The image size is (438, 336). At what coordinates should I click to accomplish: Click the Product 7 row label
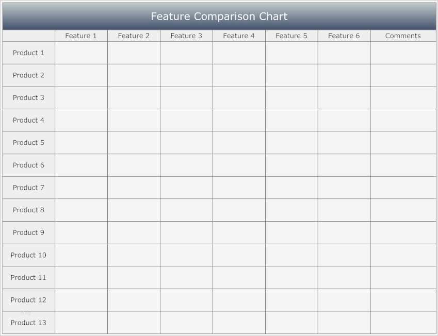(28, 188)
